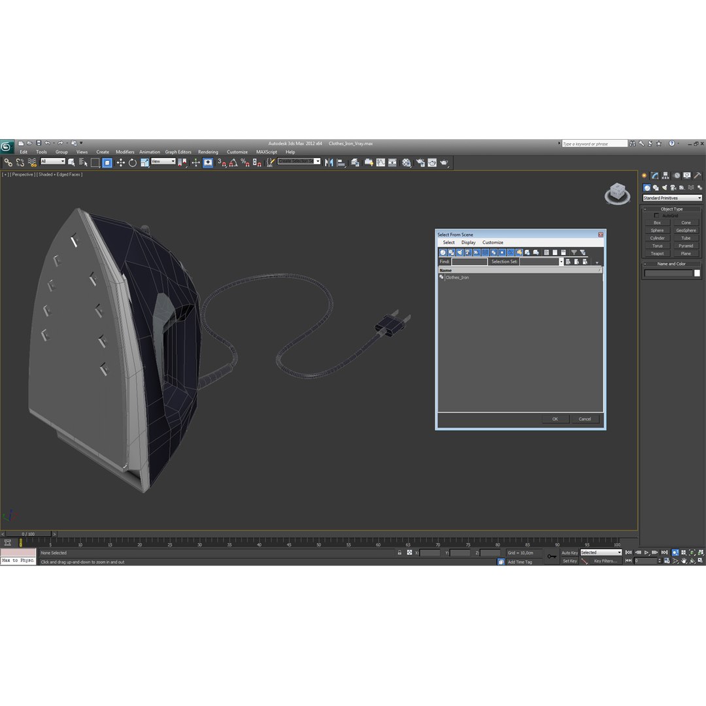Enable Auto Key mode
Screen dimensions: 706x706
pyautogui.click(x=569, y=552)
